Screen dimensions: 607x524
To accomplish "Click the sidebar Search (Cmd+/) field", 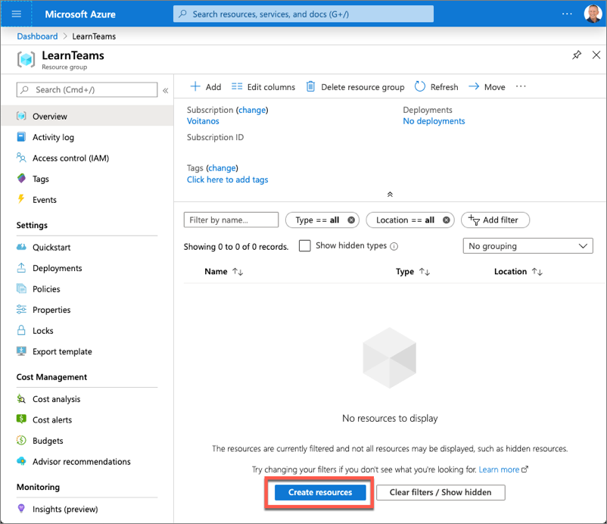I will tap(87, 90).
